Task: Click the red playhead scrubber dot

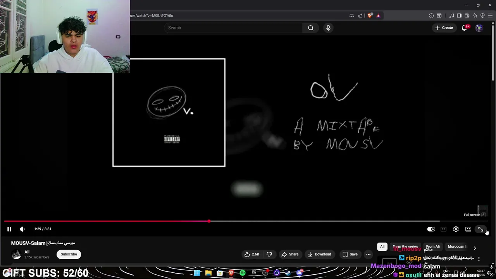Action: pyautogui.click(x=209, y=221)
